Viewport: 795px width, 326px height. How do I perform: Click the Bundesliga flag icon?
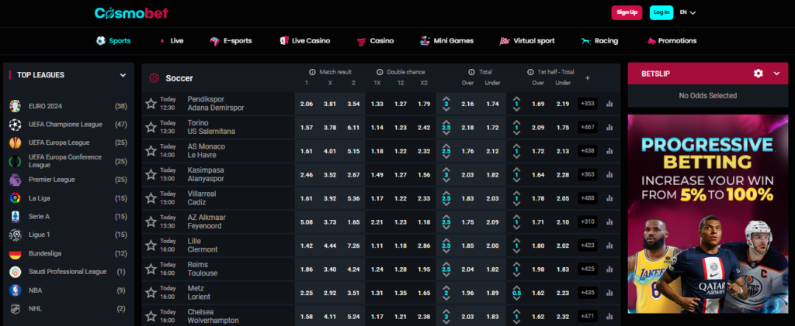[15, 253]
